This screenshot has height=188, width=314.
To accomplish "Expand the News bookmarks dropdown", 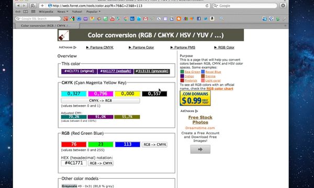I will click(63, 11).
